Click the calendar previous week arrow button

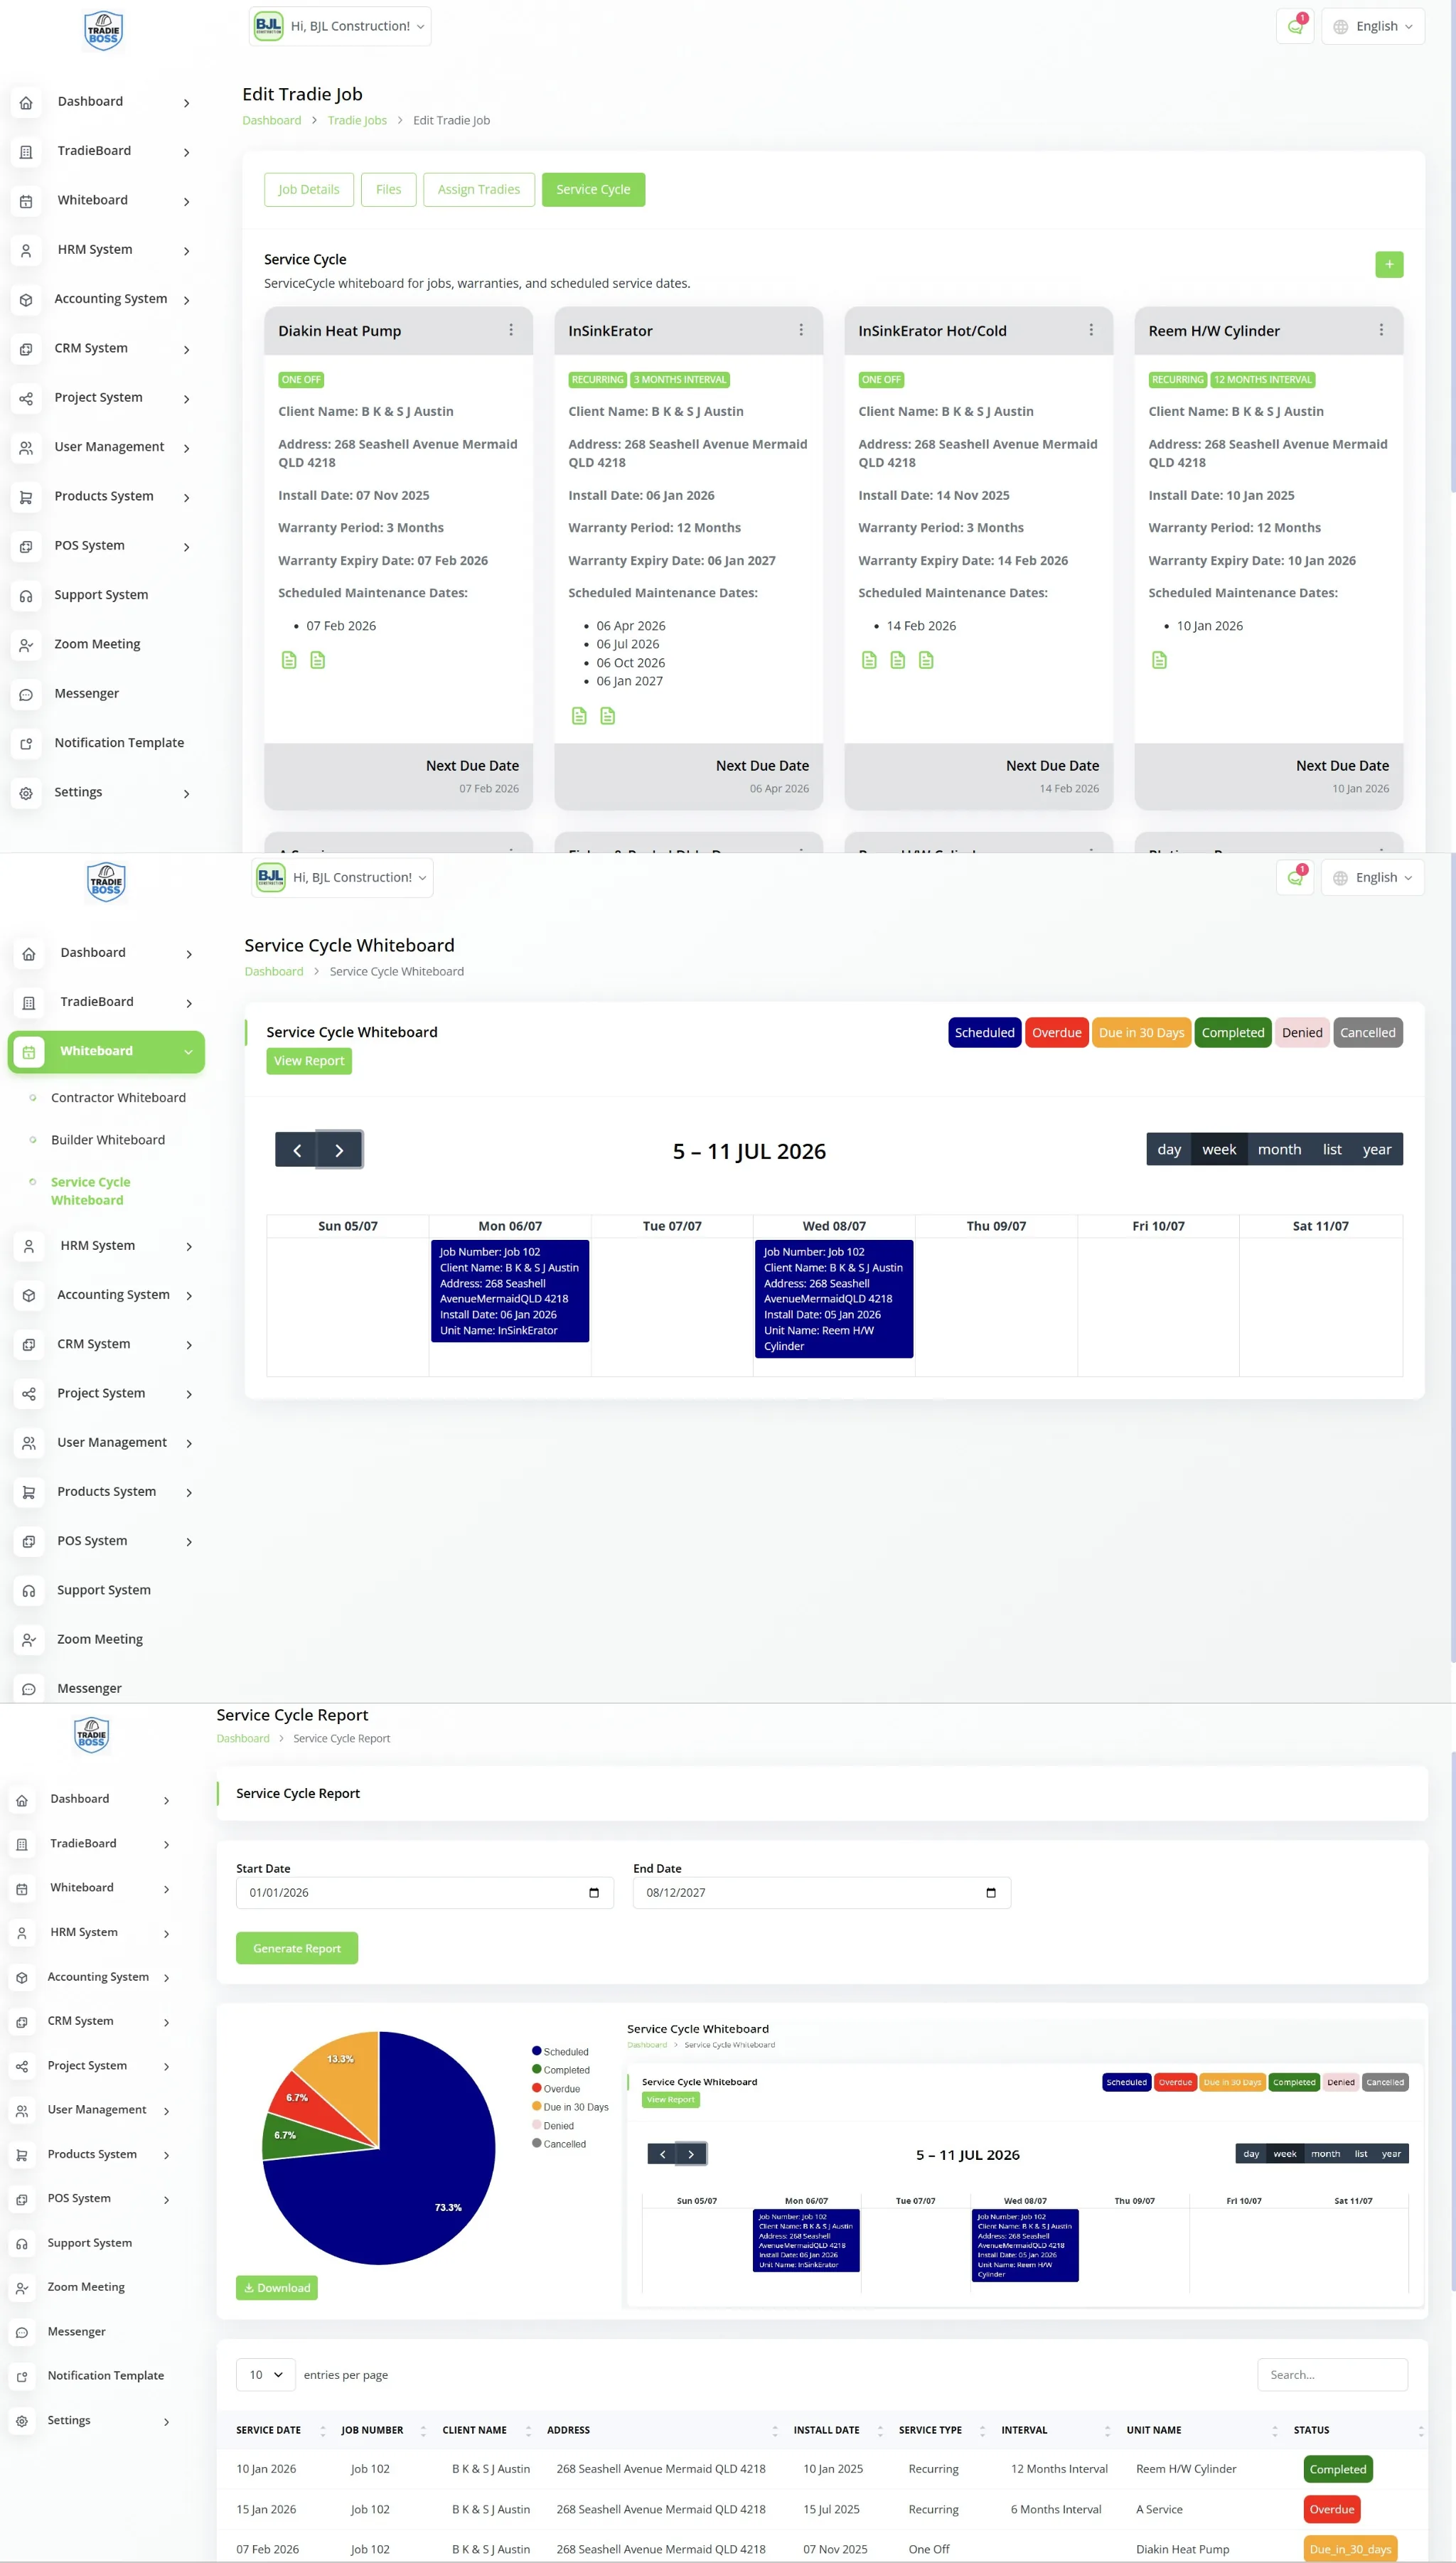coord(297,1150)
